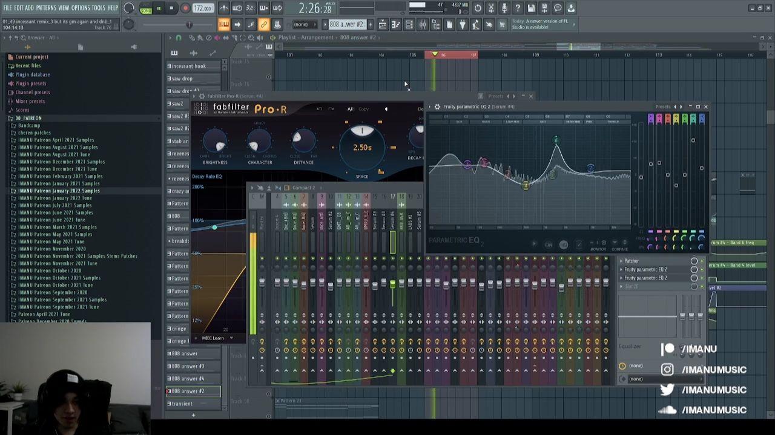Click the microphone one-click recording icon
This screenshot has width=775, height=435.
[x=504, y=8]
